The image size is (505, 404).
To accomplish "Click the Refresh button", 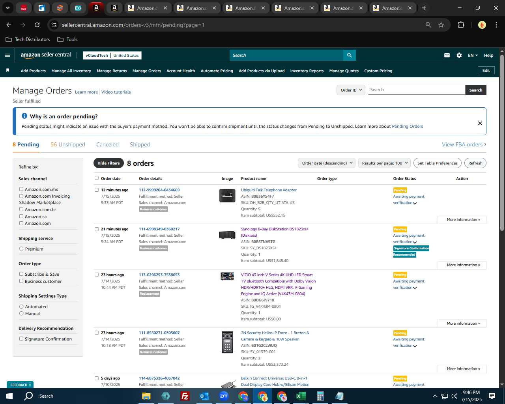I will pyautogui.click(x=475, y=163).
